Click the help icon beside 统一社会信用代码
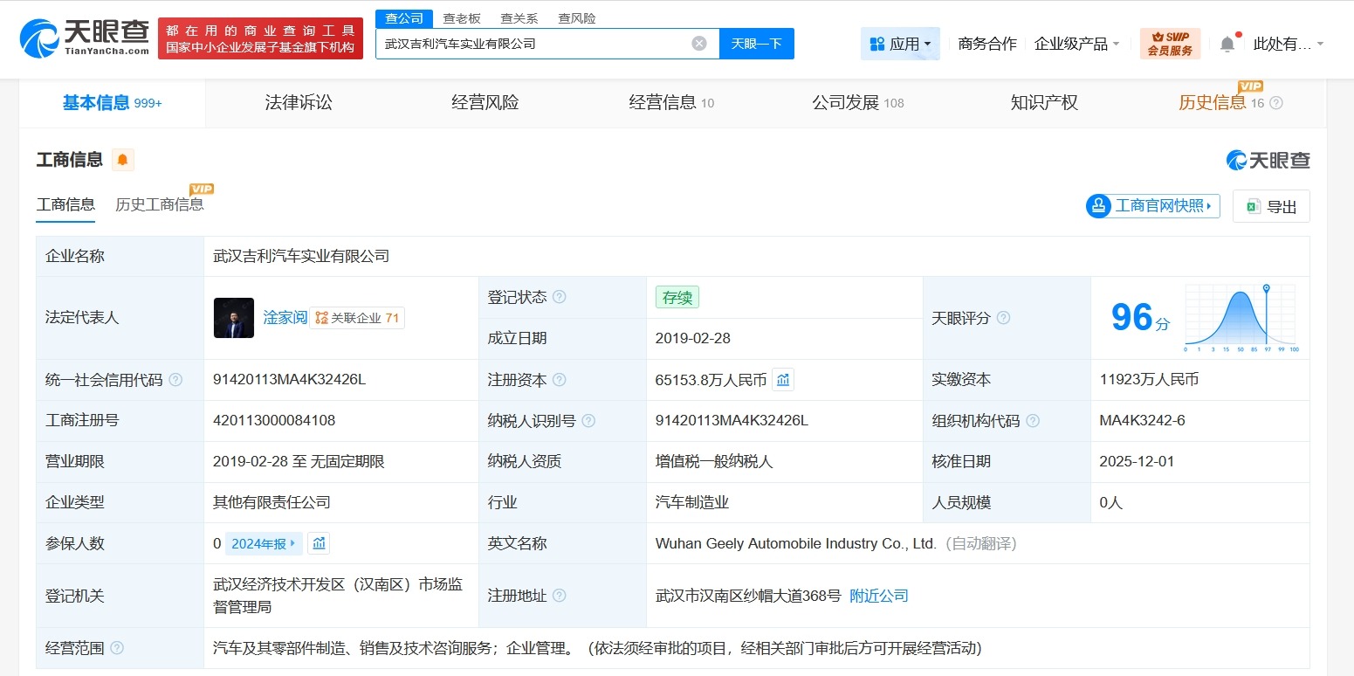Viewport: 1354px width, 676px height. (176, 380)
